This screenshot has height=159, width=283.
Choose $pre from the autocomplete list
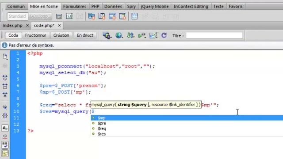coord(187,123)
